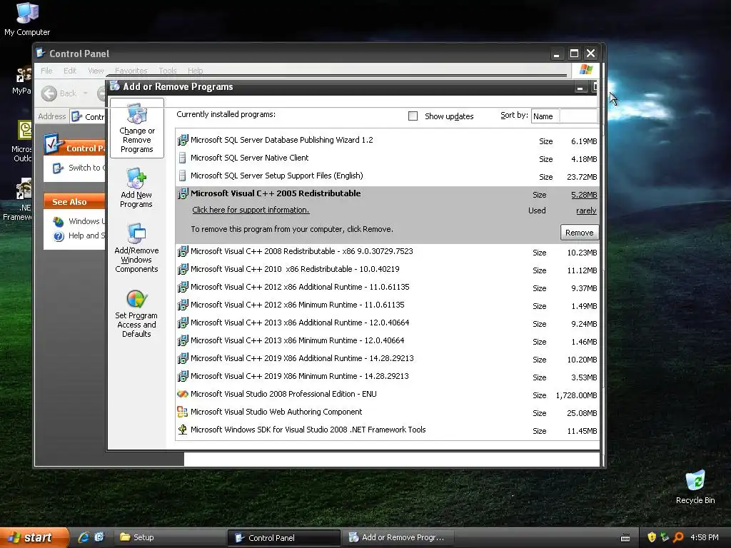The height and width of the screenshot is (548, 731).
Task: Click Windows SDK for Visual Studio 2008 icon
Action: coord(183,430)
